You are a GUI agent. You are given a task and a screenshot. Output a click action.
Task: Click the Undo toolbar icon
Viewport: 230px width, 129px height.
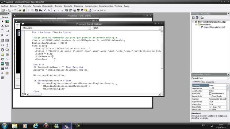[45, 10]
